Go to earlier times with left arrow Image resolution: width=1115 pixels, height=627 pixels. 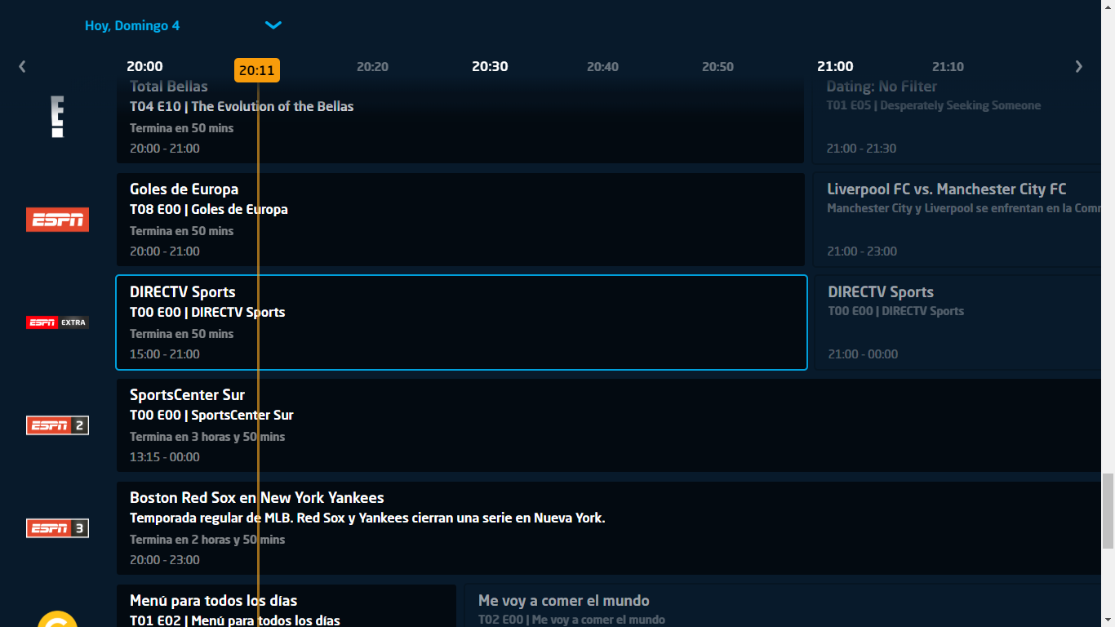(22, 67)
